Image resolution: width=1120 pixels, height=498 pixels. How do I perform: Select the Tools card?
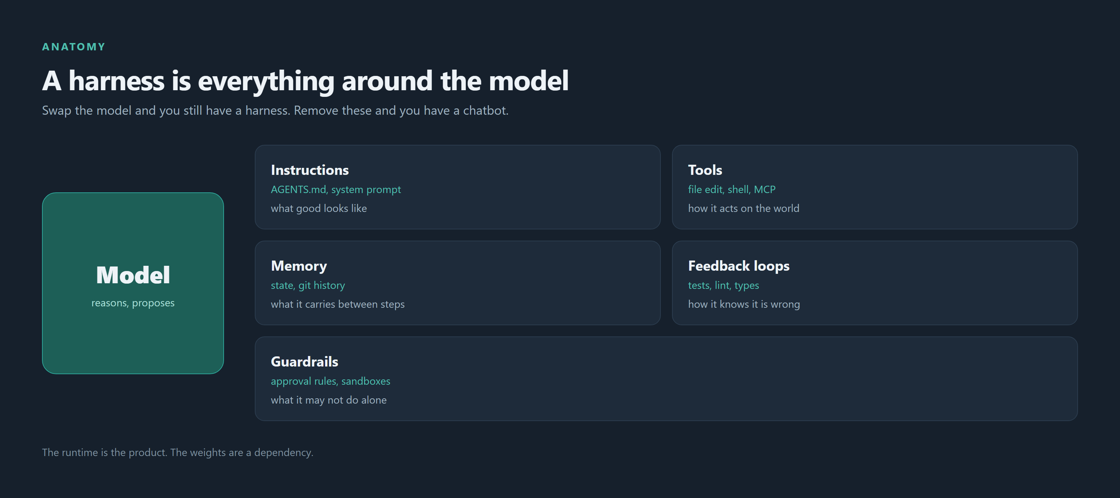tap(874, 187)
